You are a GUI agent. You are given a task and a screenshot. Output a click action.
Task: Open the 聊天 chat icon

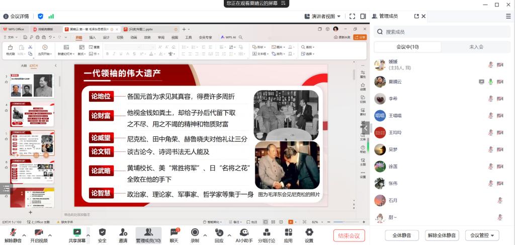[x=174, y=232]
